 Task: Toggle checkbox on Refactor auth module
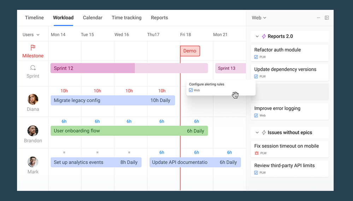pos(256,57)
